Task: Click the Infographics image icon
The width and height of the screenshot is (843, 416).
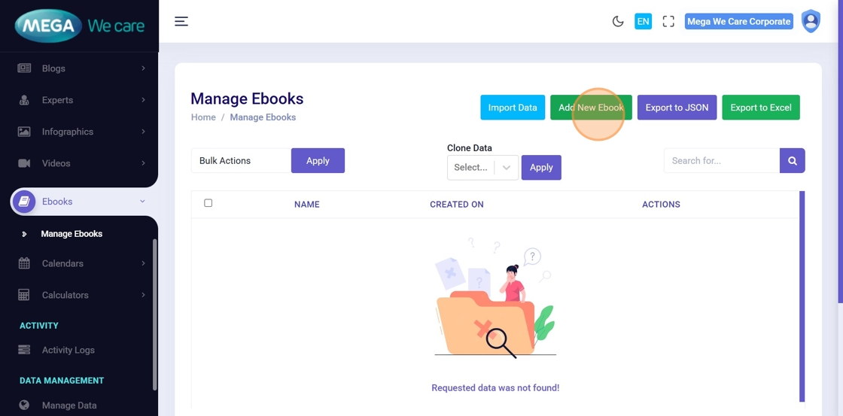Action: point(24,132)
